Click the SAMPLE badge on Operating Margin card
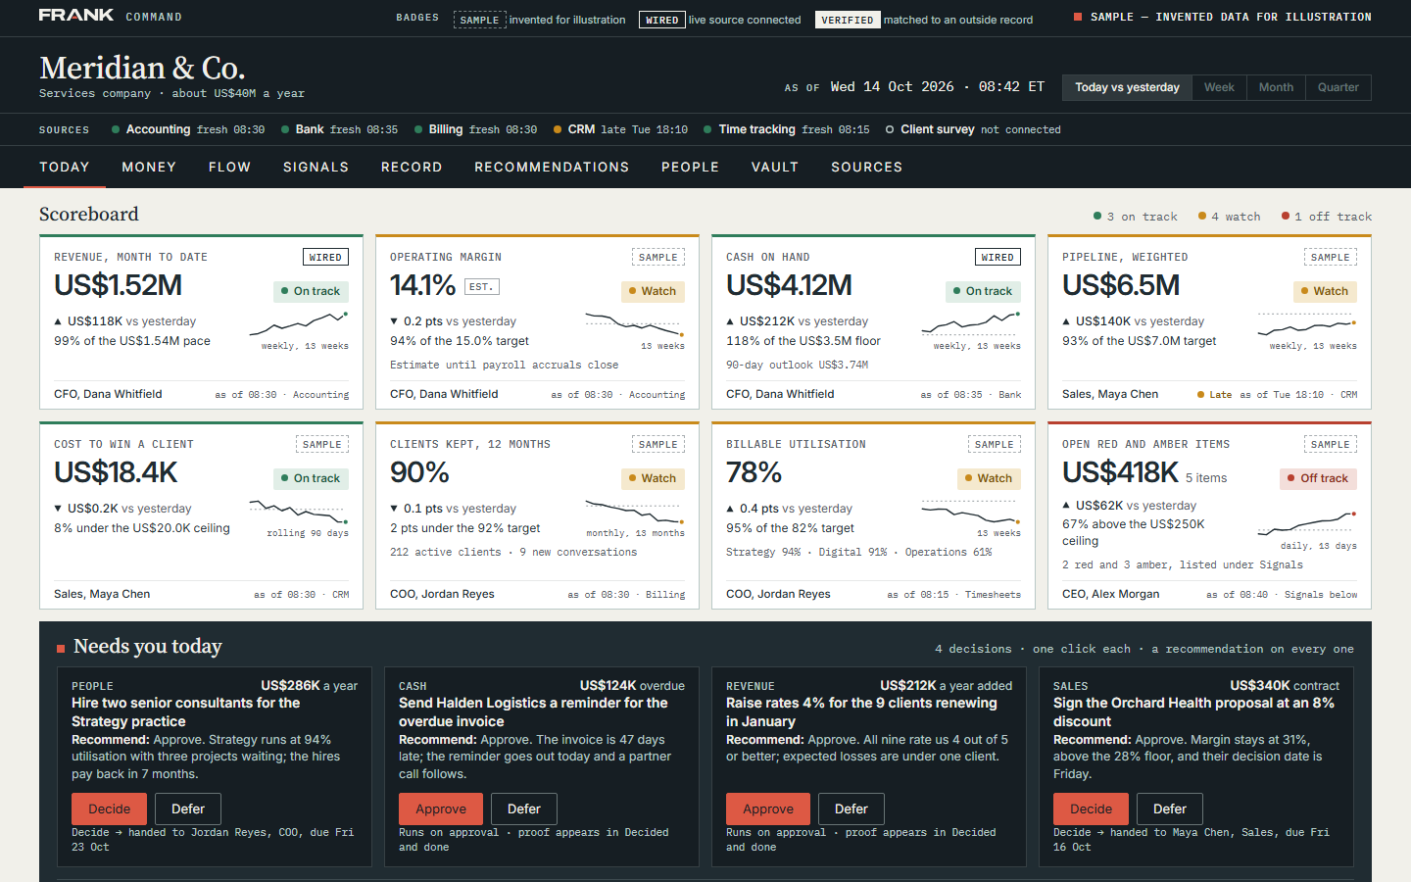1411x882 pixels. 658,257
